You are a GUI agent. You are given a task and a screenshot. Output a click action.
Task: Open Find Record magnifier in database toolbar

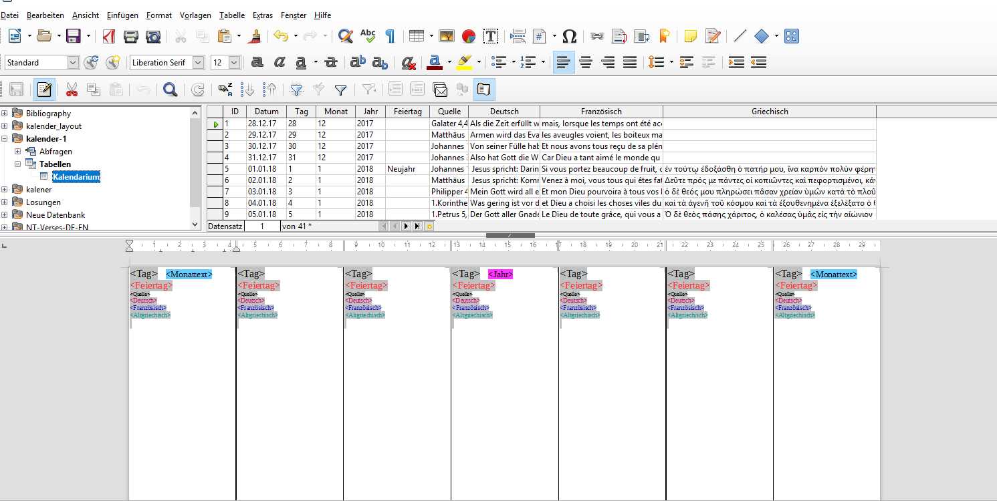(x=170, y=90)
